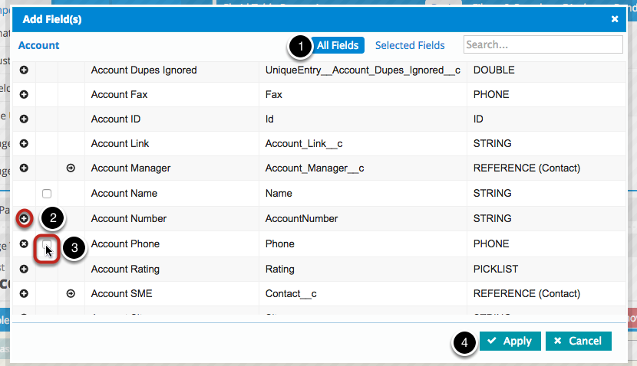Click the plus icon for Account SME

pyautogui.click(x=24, y=293)
